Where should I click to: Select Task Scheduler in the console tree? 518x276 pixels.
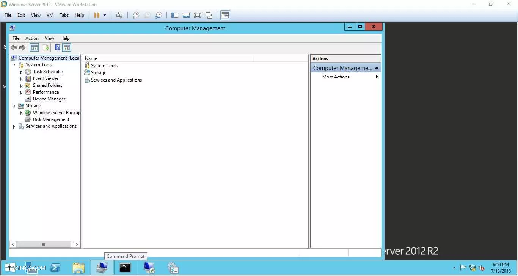coord(48,72)
